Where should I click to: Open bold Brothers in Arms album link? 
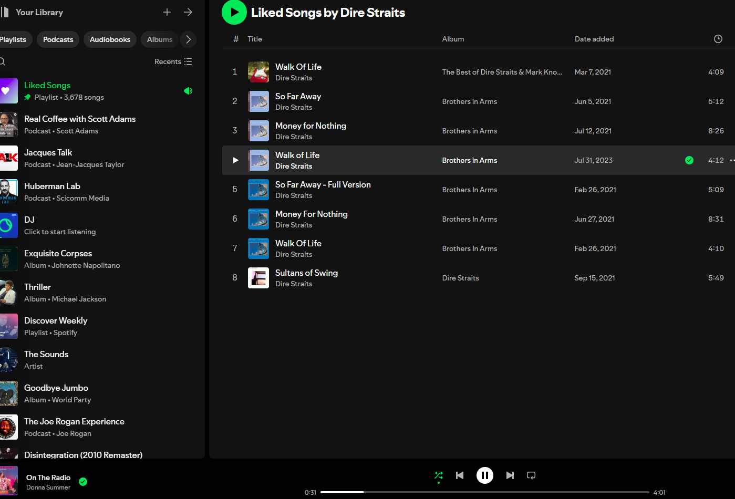470,160
